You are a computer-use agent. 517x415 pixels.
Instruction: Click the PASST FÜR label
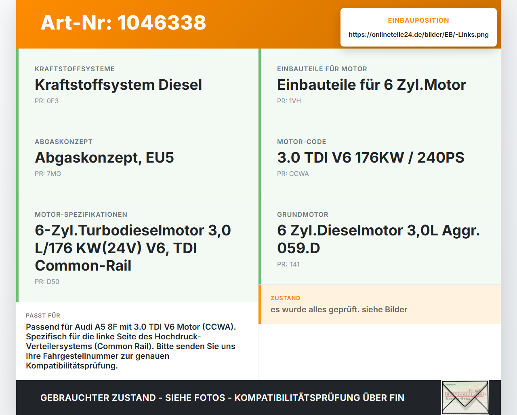click(43, 315)
